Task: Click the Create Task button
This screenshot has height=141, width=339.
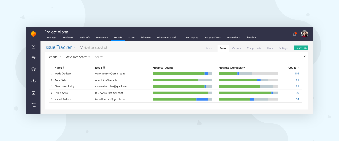Action: tap(301, 48)
